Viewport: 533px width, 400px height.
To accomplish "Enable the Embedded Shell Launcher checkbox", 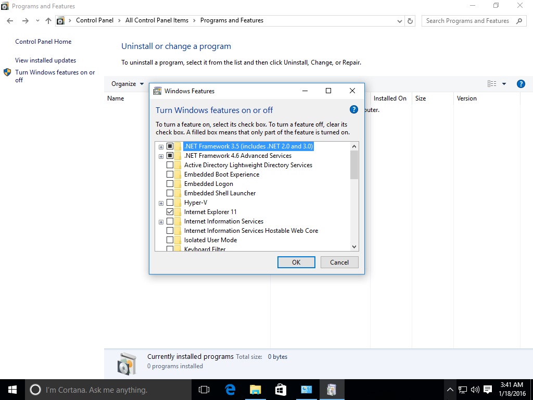I will (x=170, y=193).
